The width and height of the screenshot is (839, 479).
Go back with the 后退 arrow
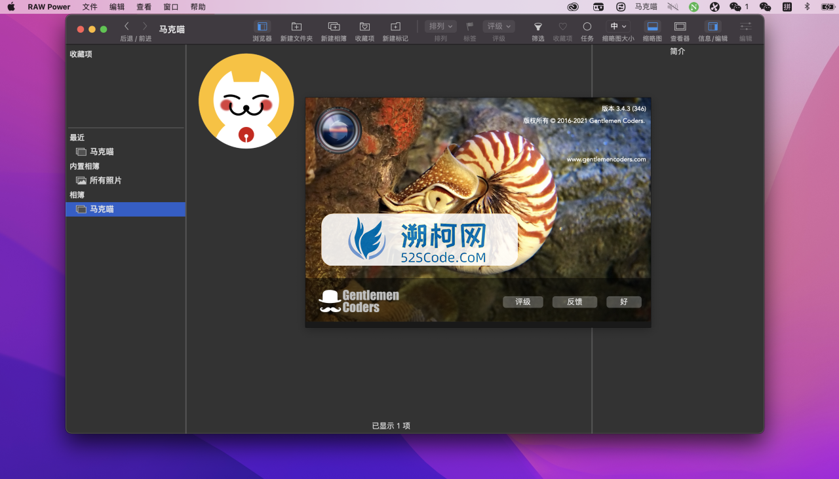click(127, 26)
